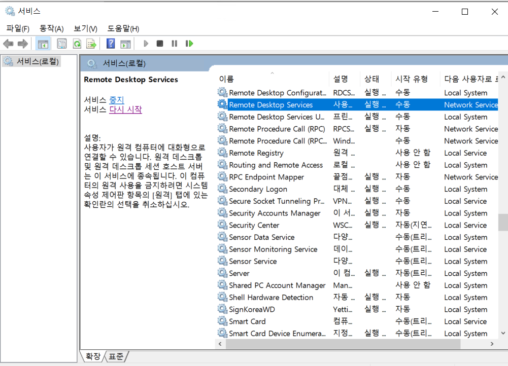Switch to the 표준 tab
508x366 pixels.
(116, 356)
